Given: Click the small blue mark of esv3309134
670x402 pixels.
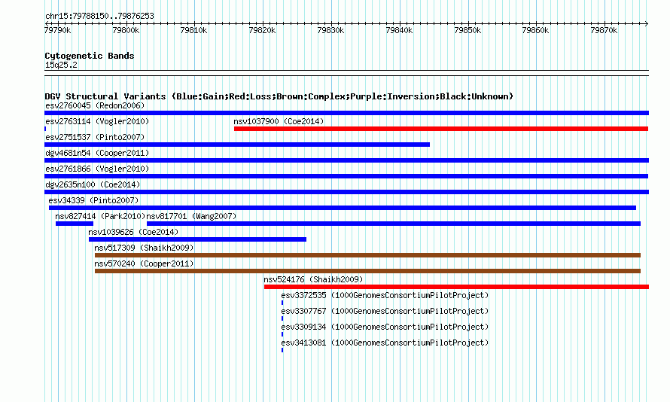Looking at the screenshot, I should click(282, 334).
